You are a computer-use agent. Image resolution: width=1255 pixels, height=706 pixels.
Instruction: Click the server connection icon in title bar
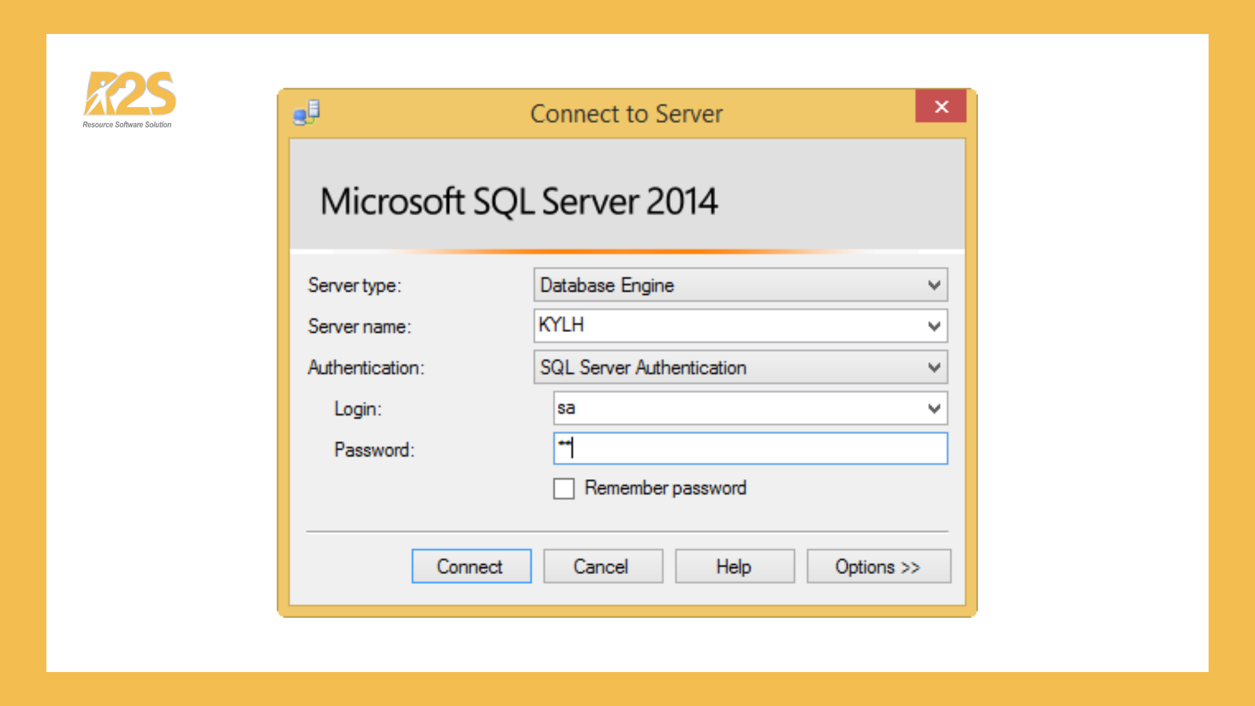pyautogui.click(x=306, y=112)
